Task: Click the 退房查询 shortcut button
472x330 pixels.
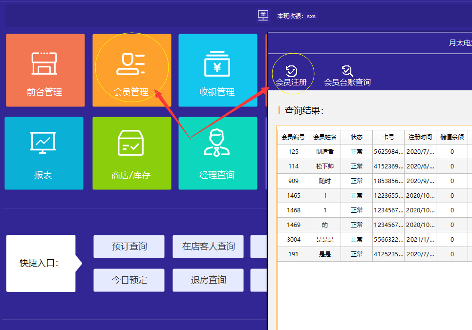Action: (208, 280)
